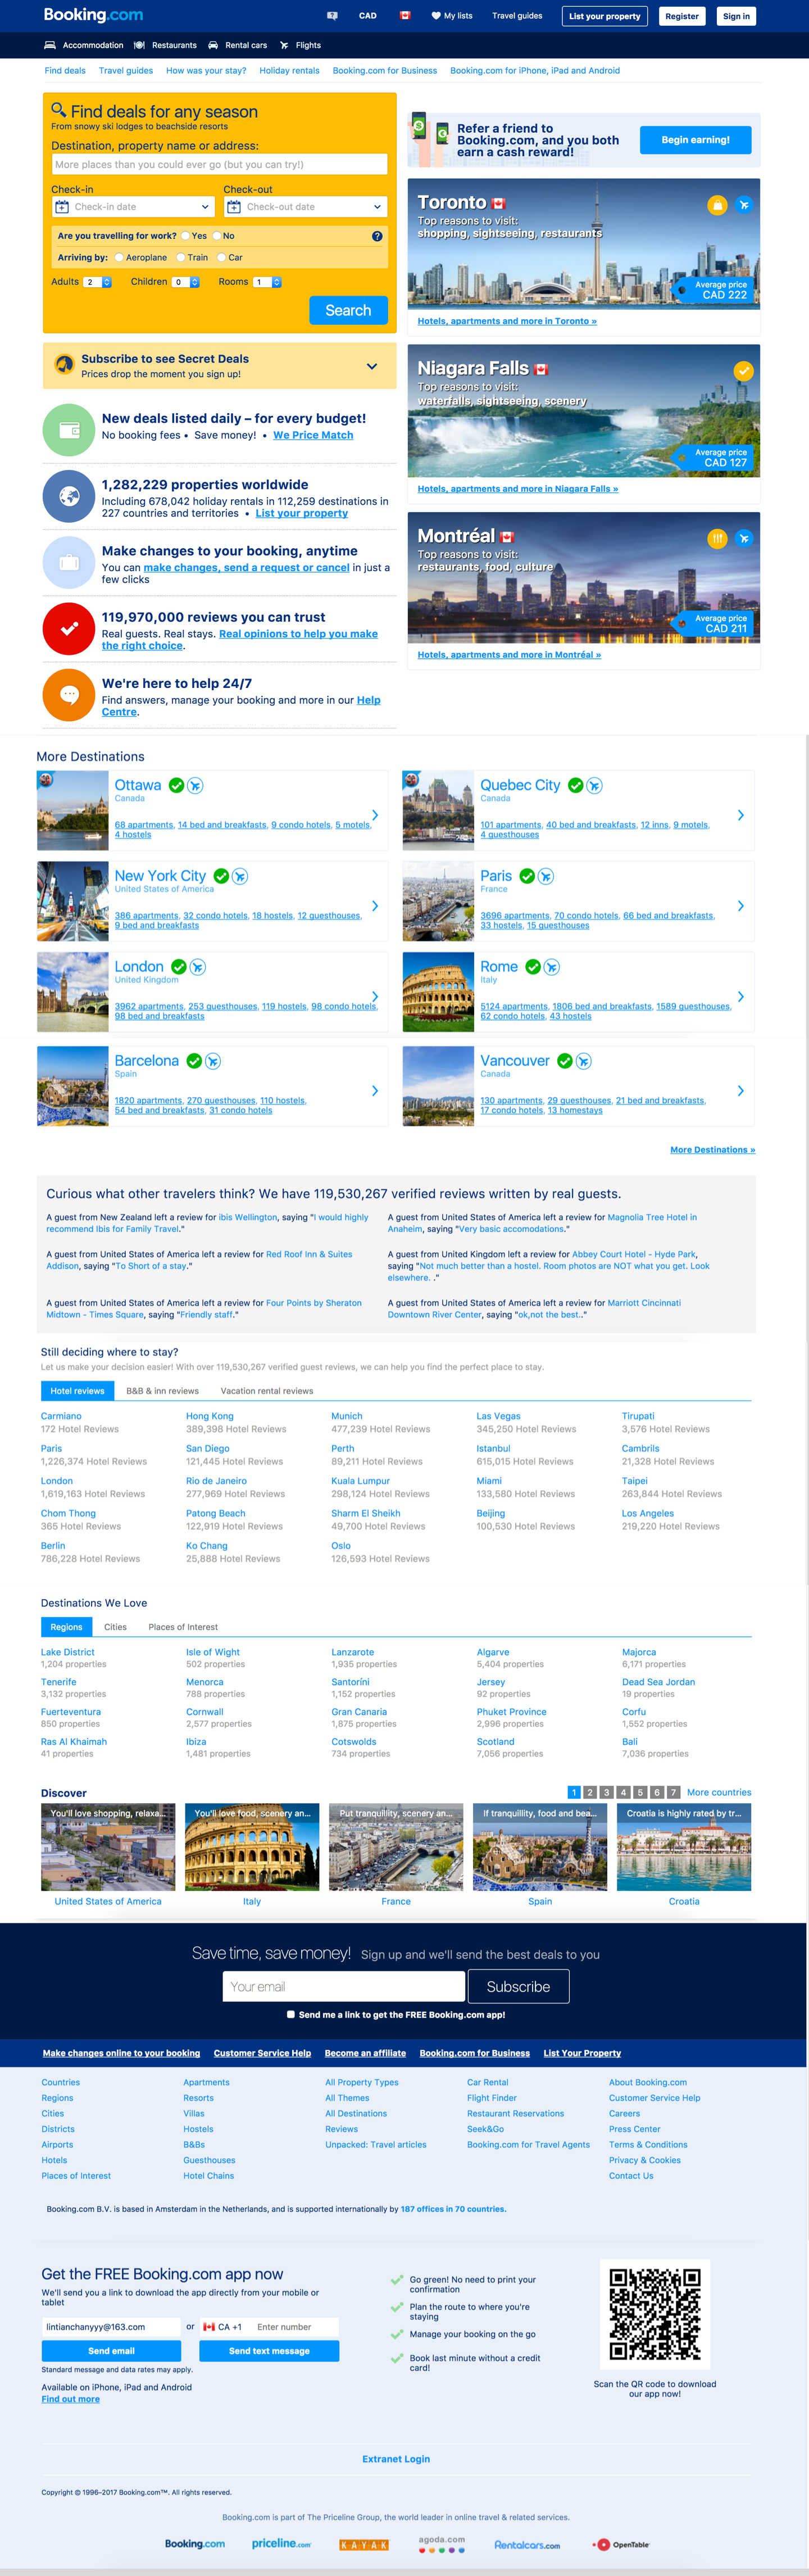Switch to B&B & inn reviews tab

162,1391
